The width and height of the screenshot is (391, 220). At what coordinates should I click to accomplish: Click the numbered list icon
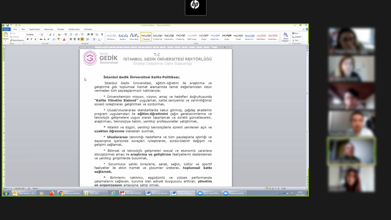pyautogui.click(x=76, y=35)
